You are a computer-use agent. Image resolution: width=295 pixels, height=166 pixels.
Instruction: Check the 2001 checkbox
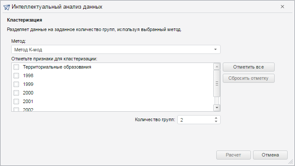[16, 101]
